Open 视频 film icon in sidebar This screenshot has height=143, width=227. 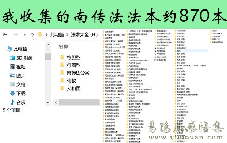coord(12,67)
